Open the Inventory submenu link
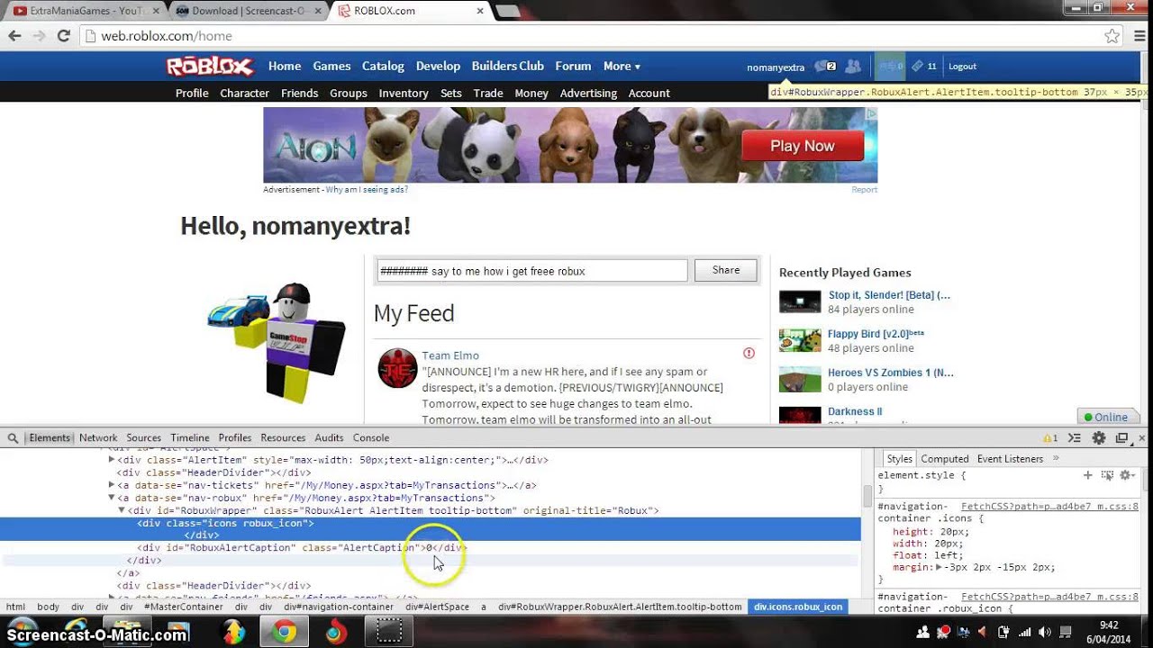 point(404,94)
